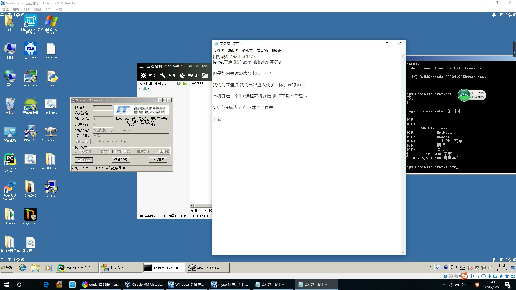Click the Notepad vertical scrollbar down arrow

click(x=403, y=252)
